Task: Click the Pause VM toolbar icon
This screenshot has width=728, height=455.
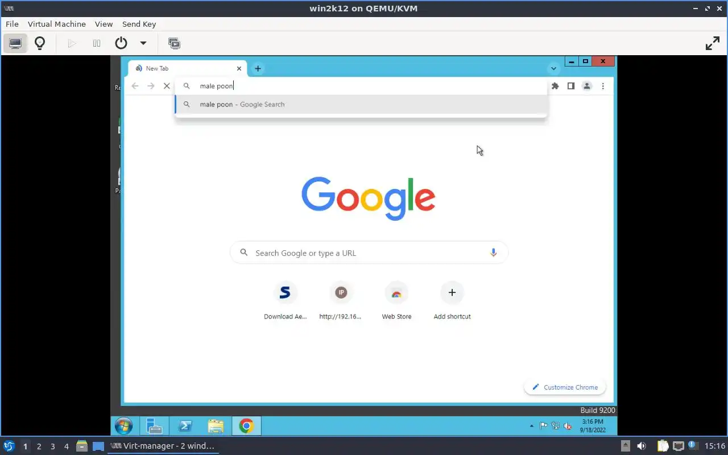Action: coord(97,43)
